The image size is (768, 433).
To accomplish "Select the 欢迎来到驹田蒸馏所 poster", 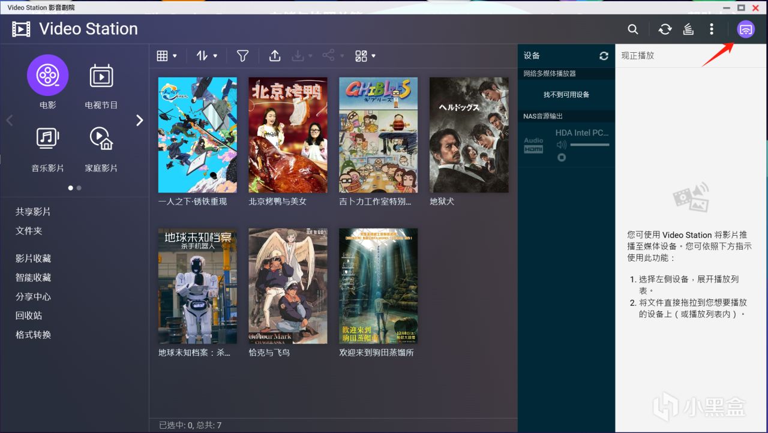I will (x=379, y=286).
